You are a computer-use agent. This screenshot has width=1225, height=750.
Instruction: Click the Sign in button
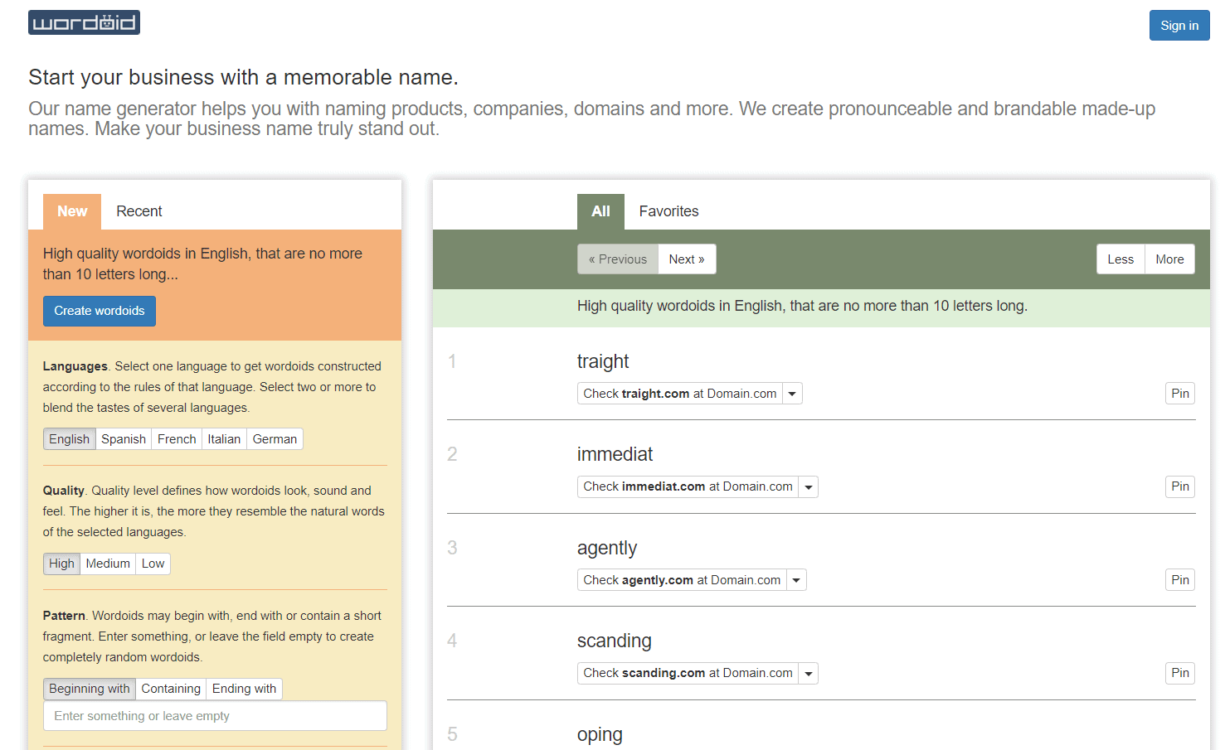coord(1179,26)
